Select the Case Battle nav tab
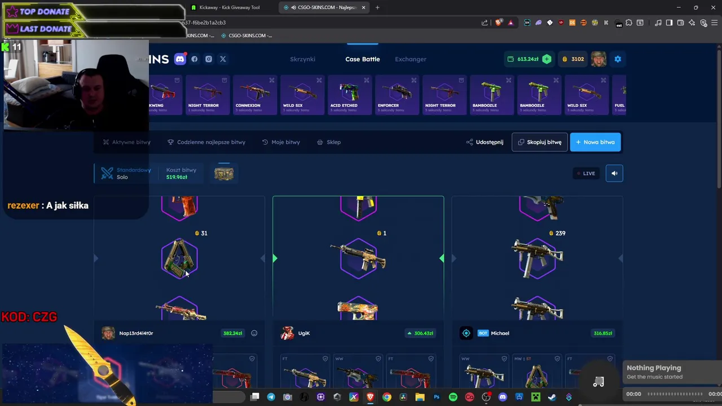 tap(363, 59)
